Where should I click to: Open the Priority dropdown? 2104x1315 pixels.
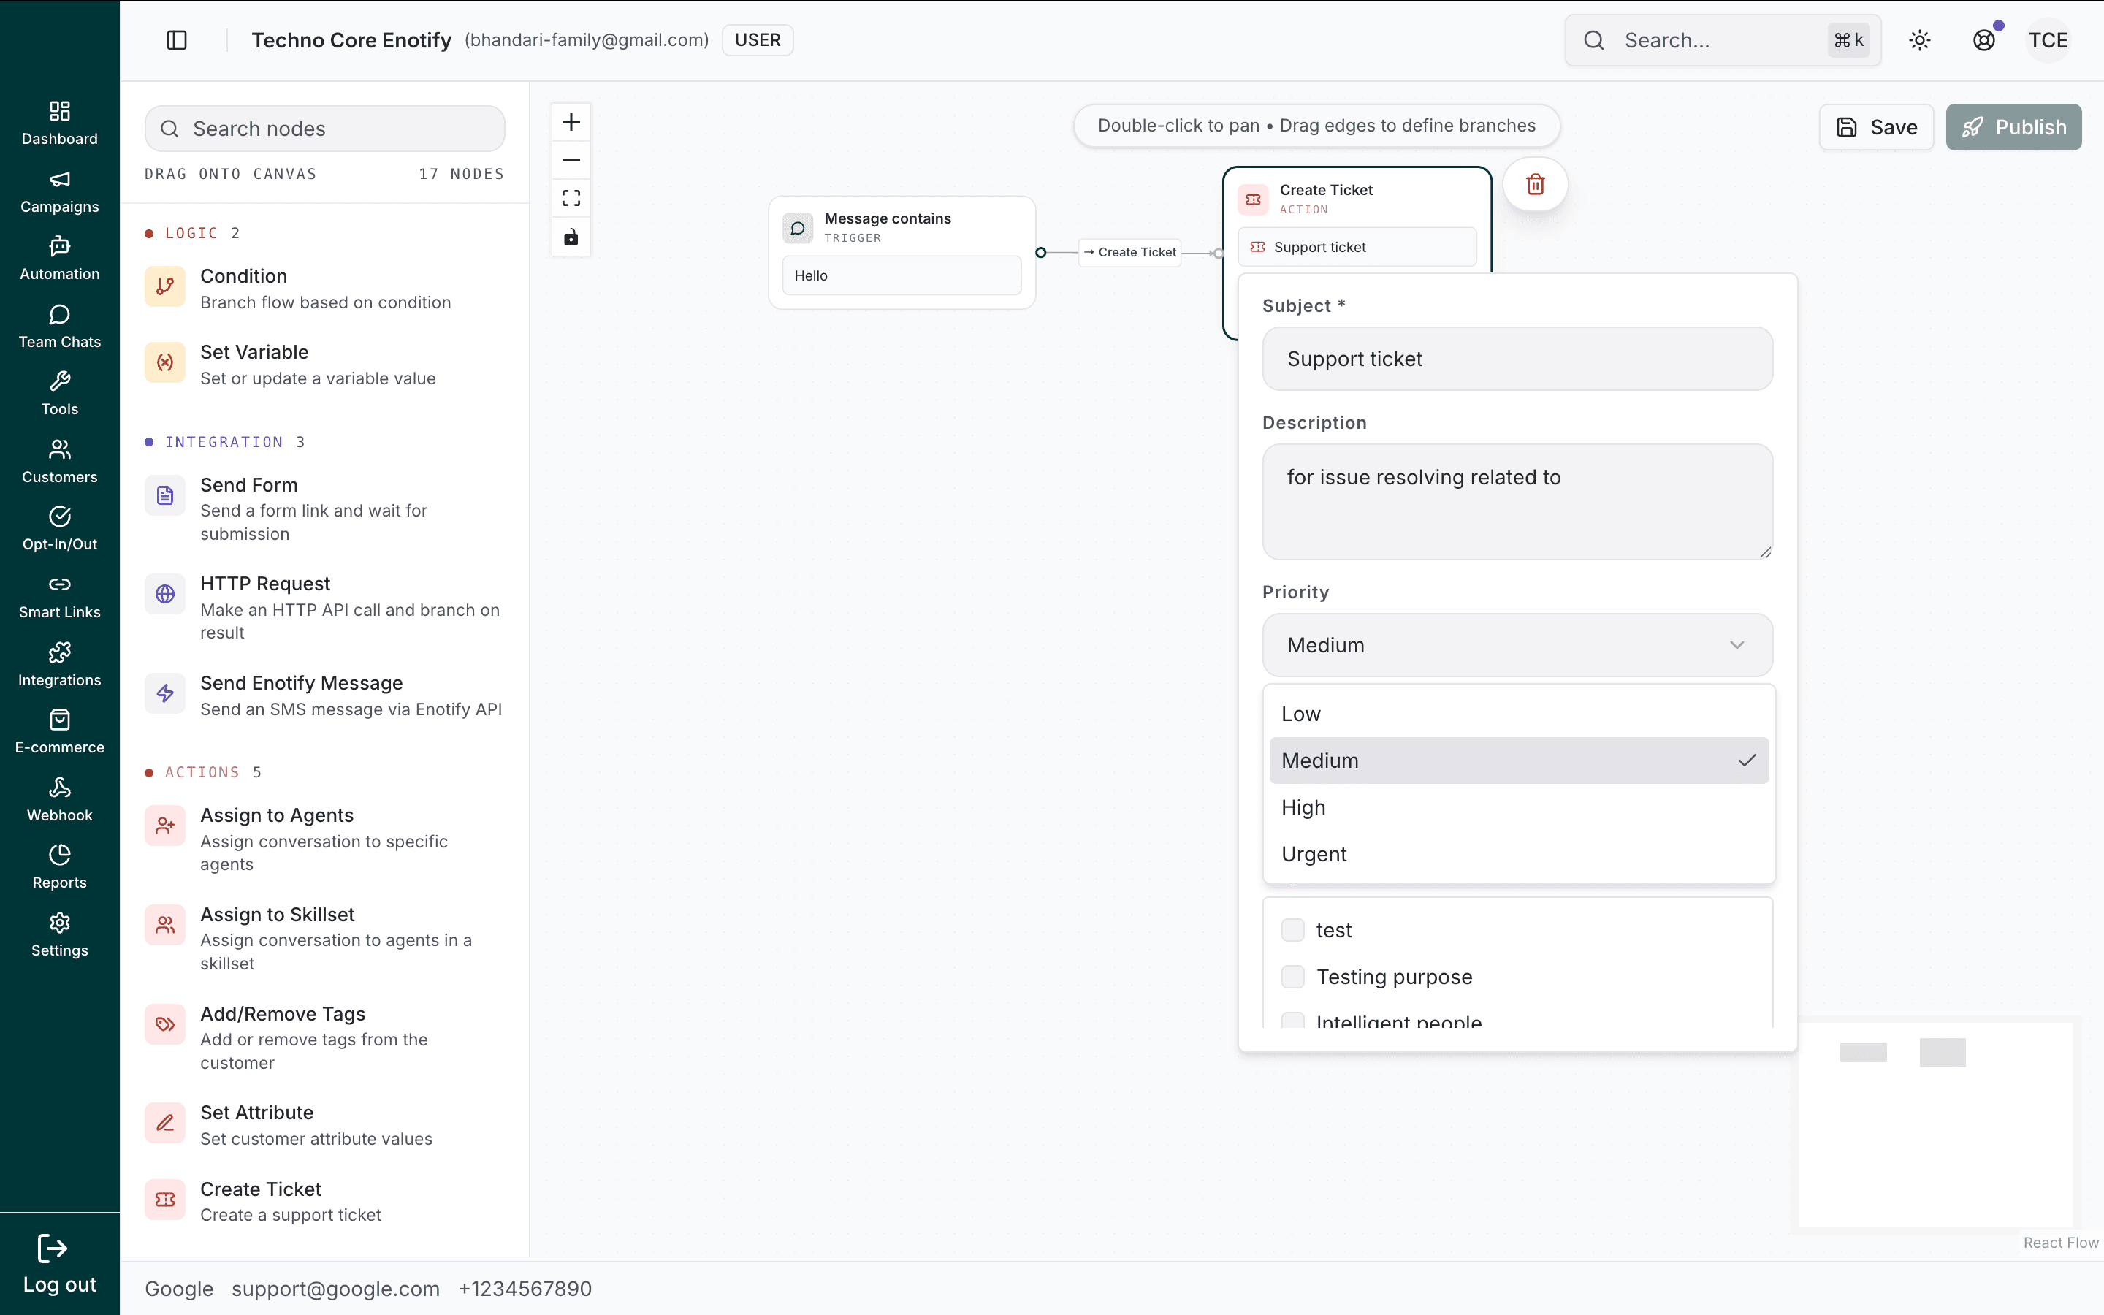(x=1517, y=645)
